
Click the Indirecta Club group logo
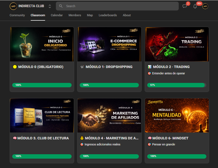pyautogui.click(x=13, y=6)
